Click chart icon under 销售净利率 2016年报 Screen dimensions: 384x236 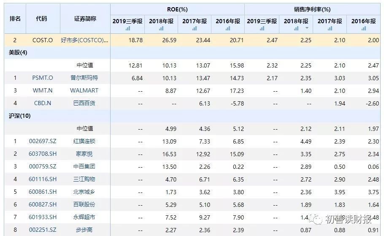pyautogui.click(x=364, y=29)
